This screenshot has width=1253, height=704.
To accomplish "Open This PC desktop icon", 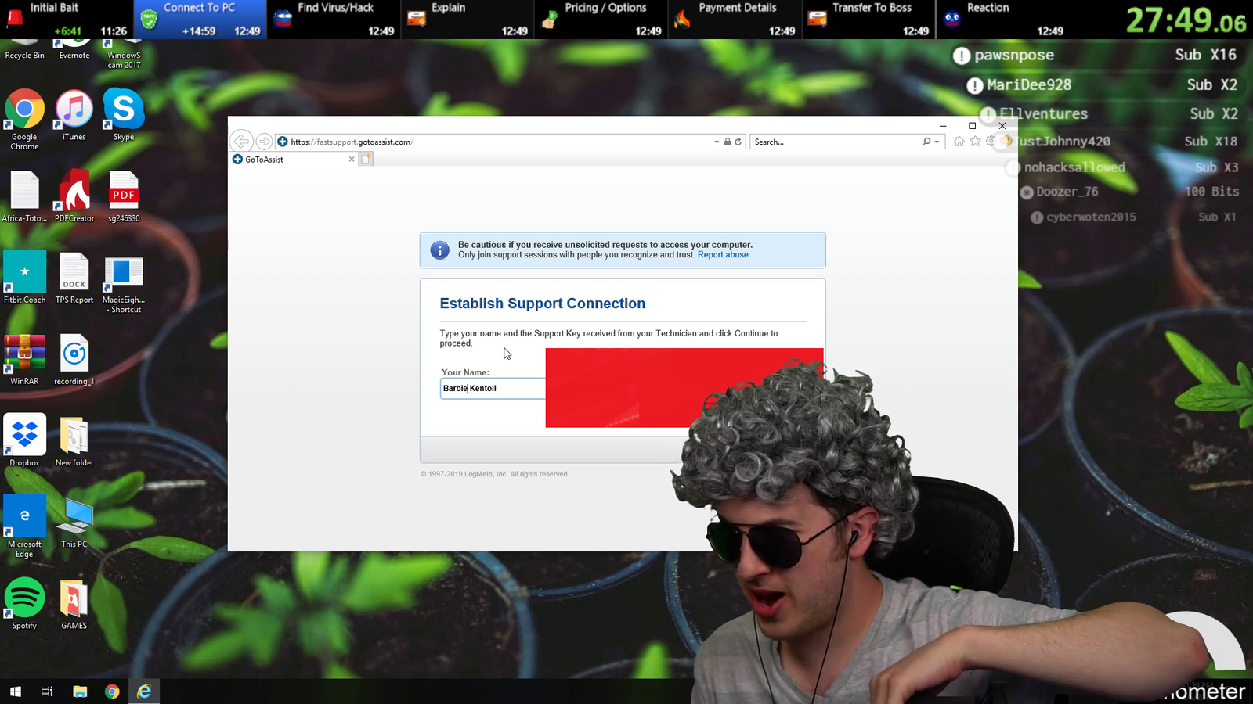I will point(74,523).
